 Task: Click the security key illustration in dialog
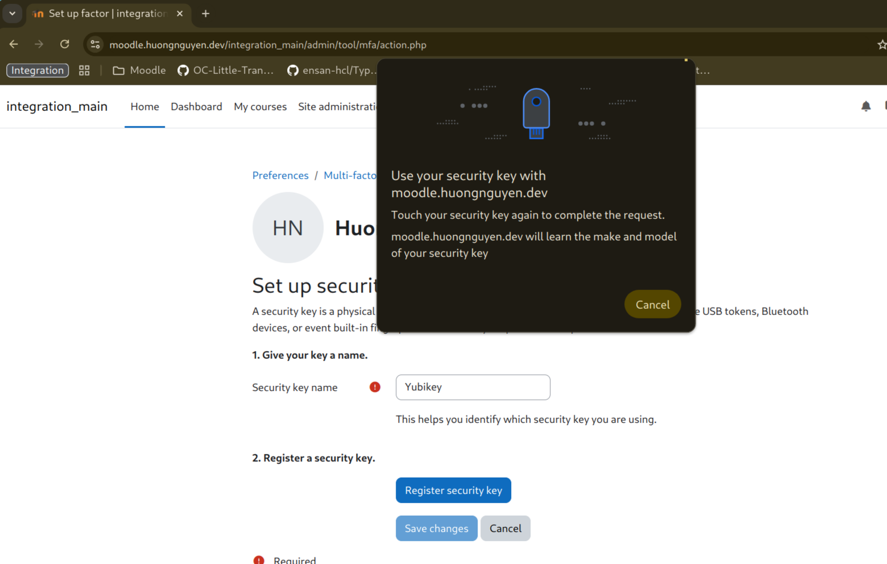(536, 114)
